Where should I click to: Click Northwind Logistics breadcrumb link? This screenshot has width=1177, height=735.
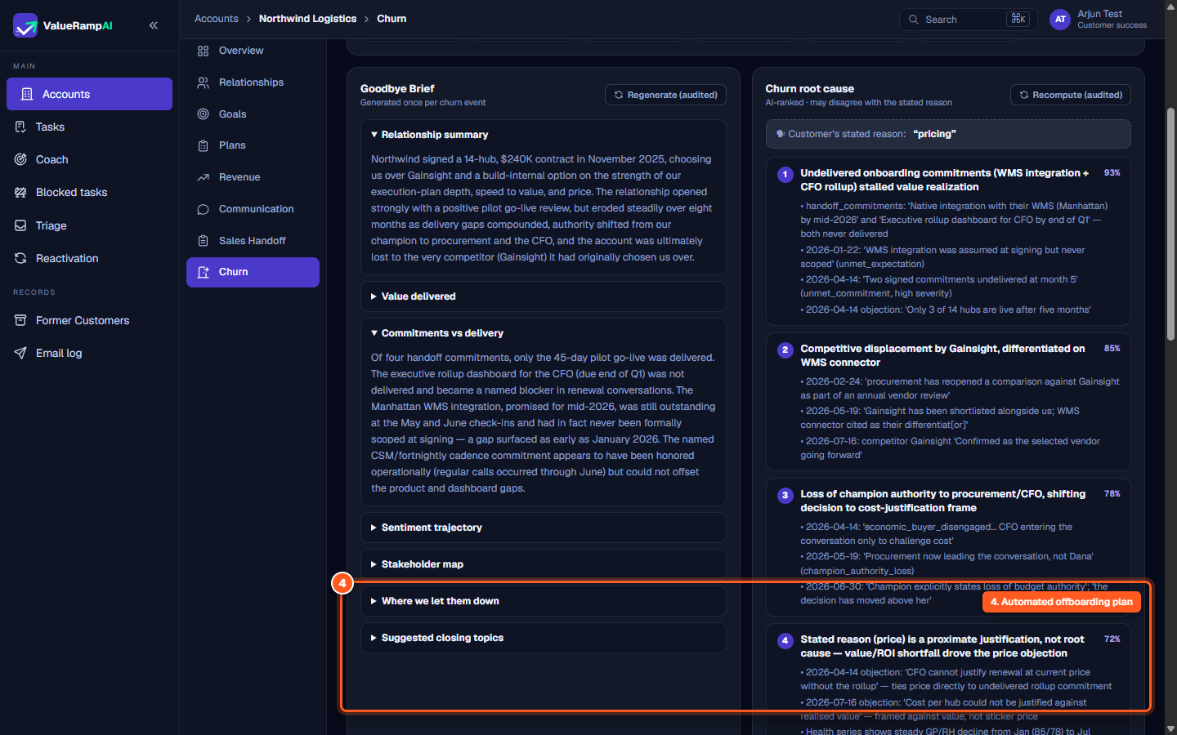pos(307,19)
